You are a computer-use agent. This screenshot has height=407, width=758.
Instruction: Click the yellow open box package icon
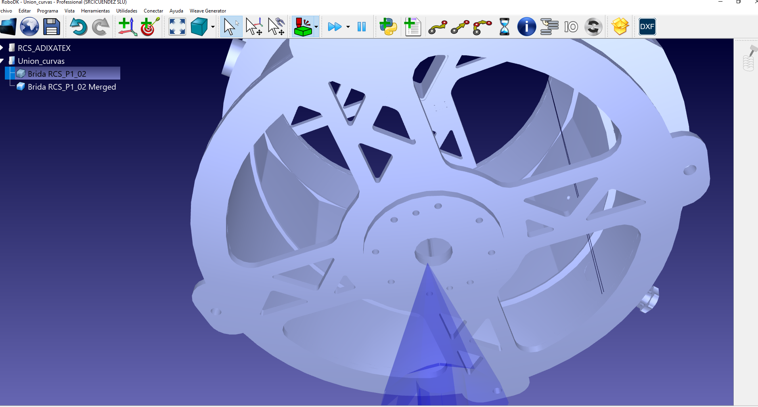point(620,27)
